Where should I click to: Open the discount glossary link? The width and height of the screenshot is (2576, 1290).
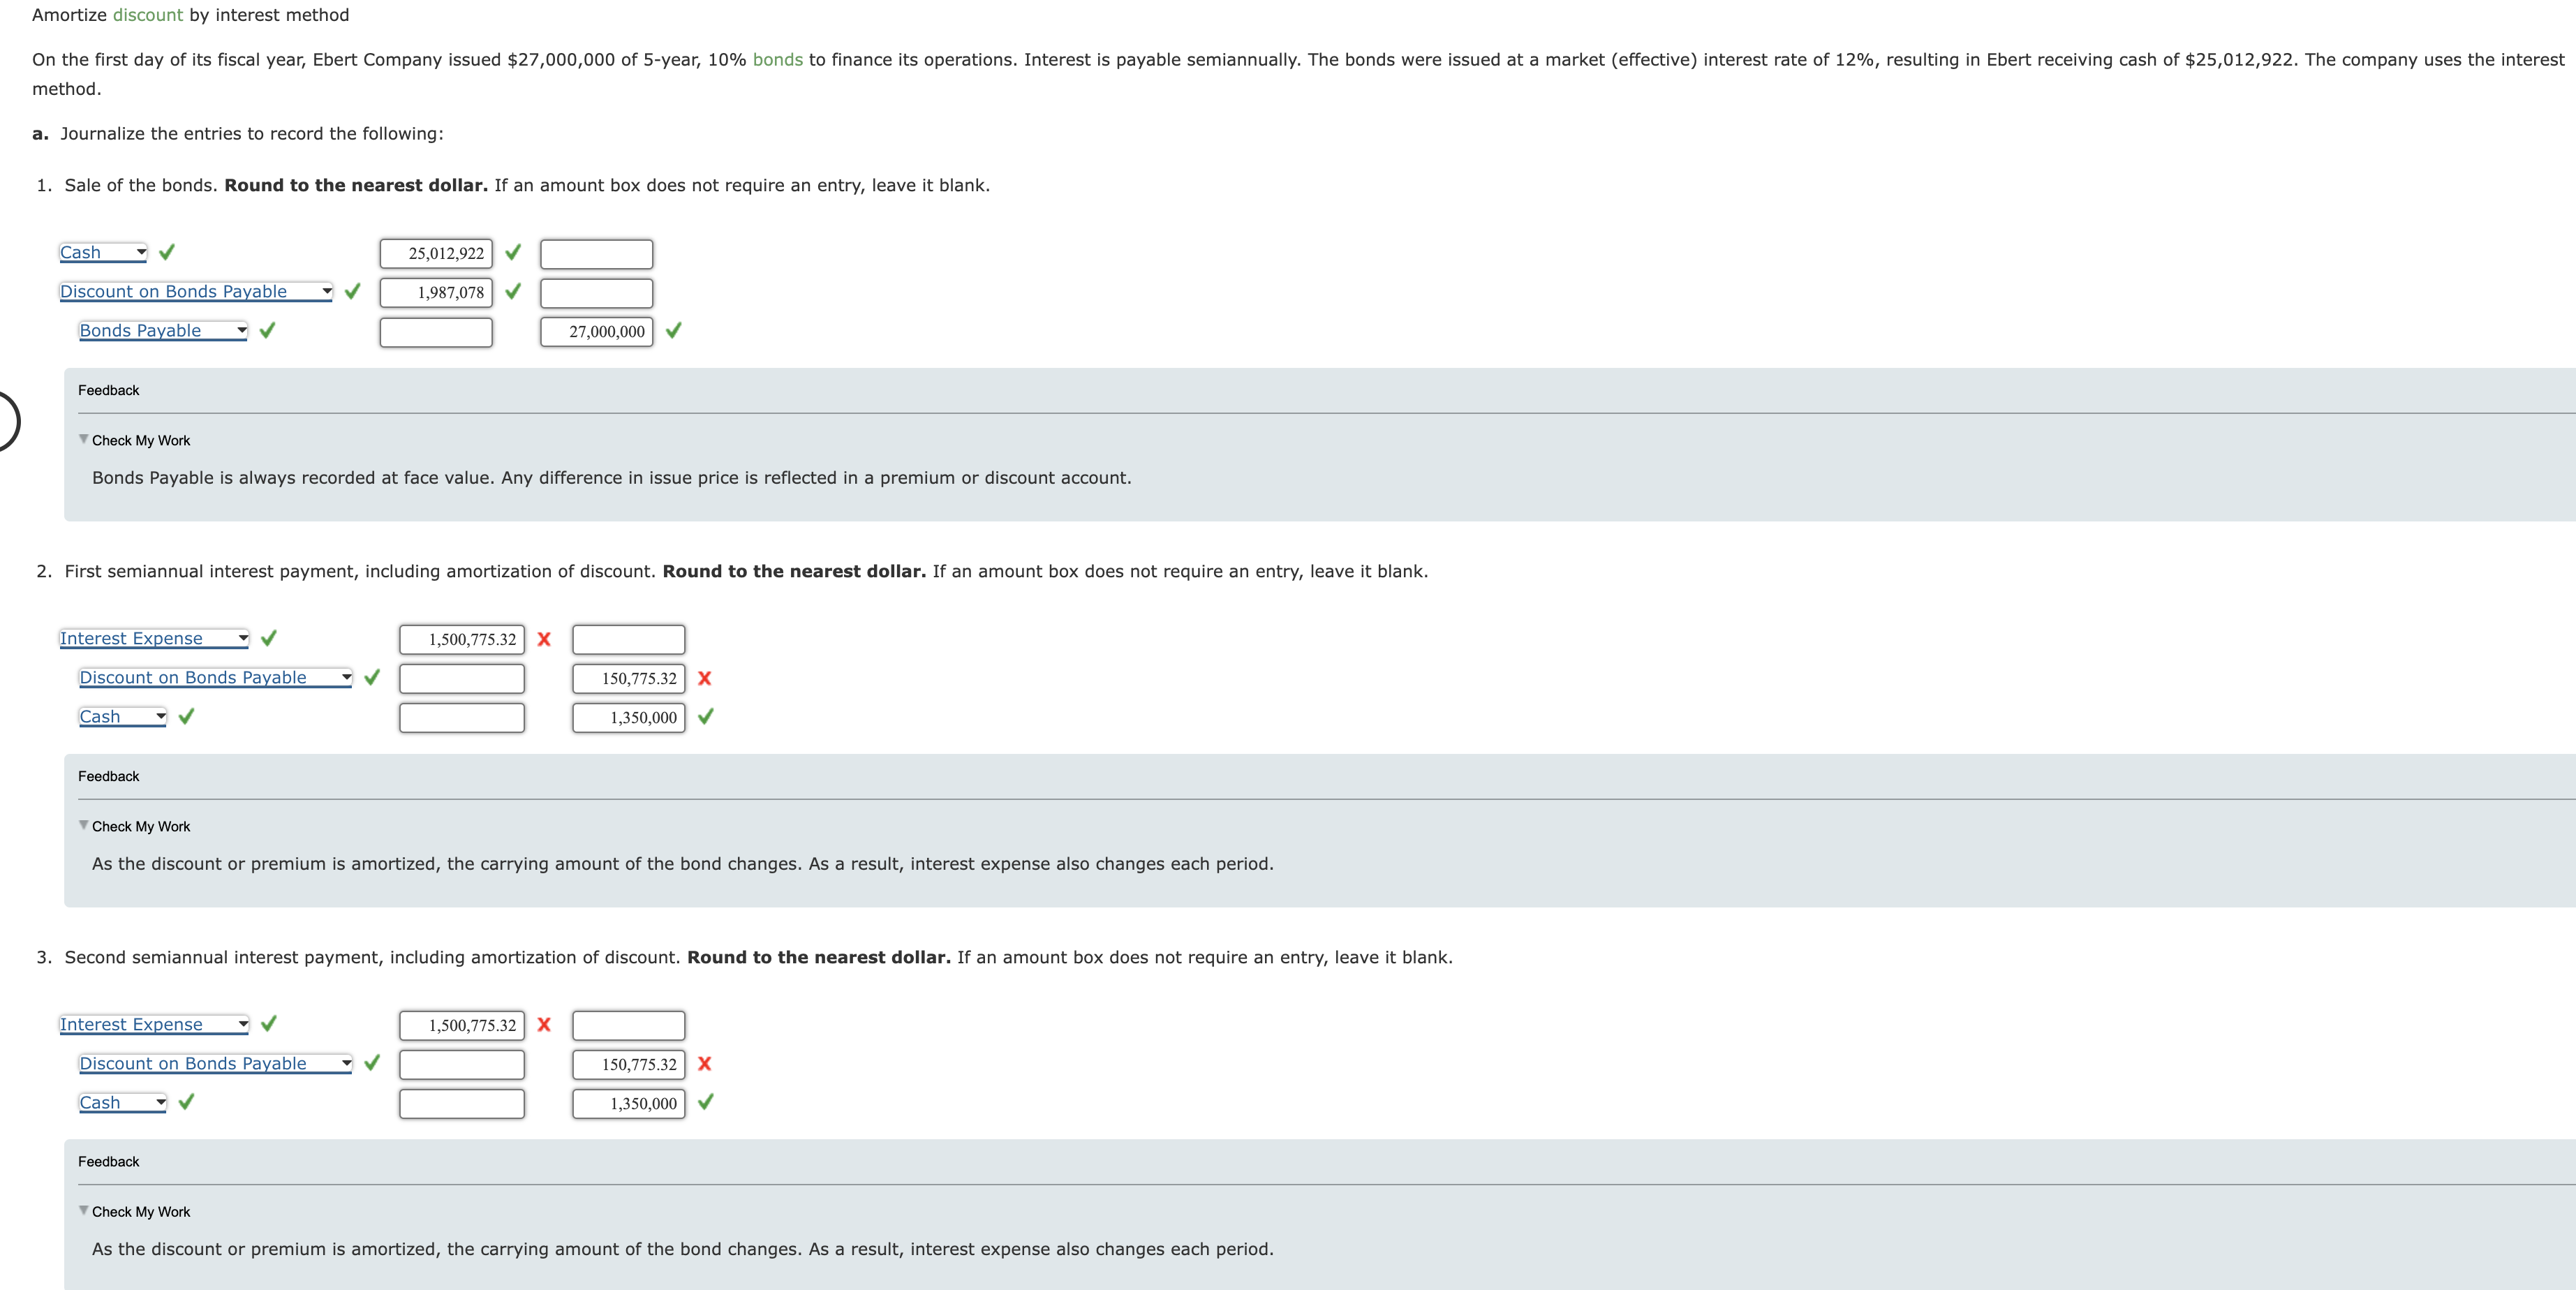tap(148, 14)
